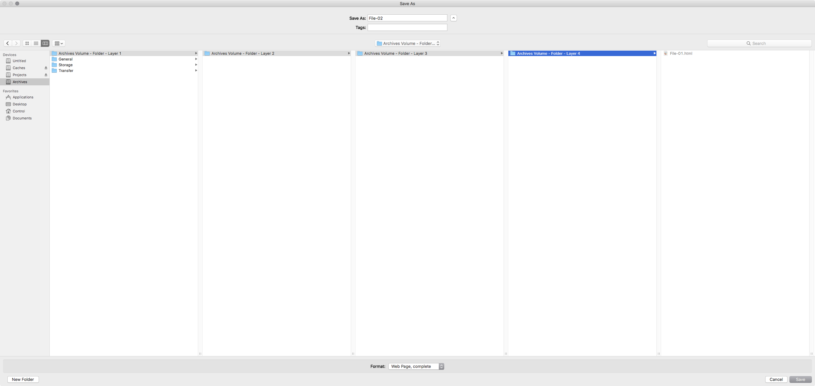
Task: Switch to list view
Action: point(36,43)
